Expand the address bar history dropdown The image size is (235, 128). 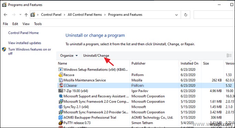tap(176, 15)
